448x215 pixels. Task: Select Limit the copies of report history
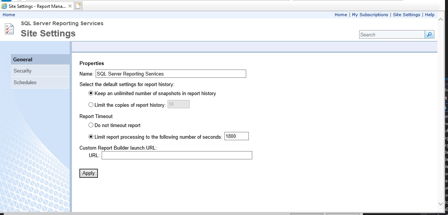pyautogui.click(x=91, y=104)
